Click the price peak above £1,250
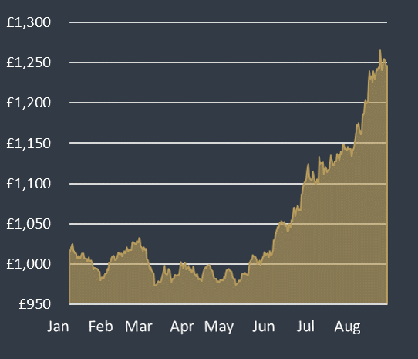Viewport: 418px width, 359px height. (x=380, y=50)
